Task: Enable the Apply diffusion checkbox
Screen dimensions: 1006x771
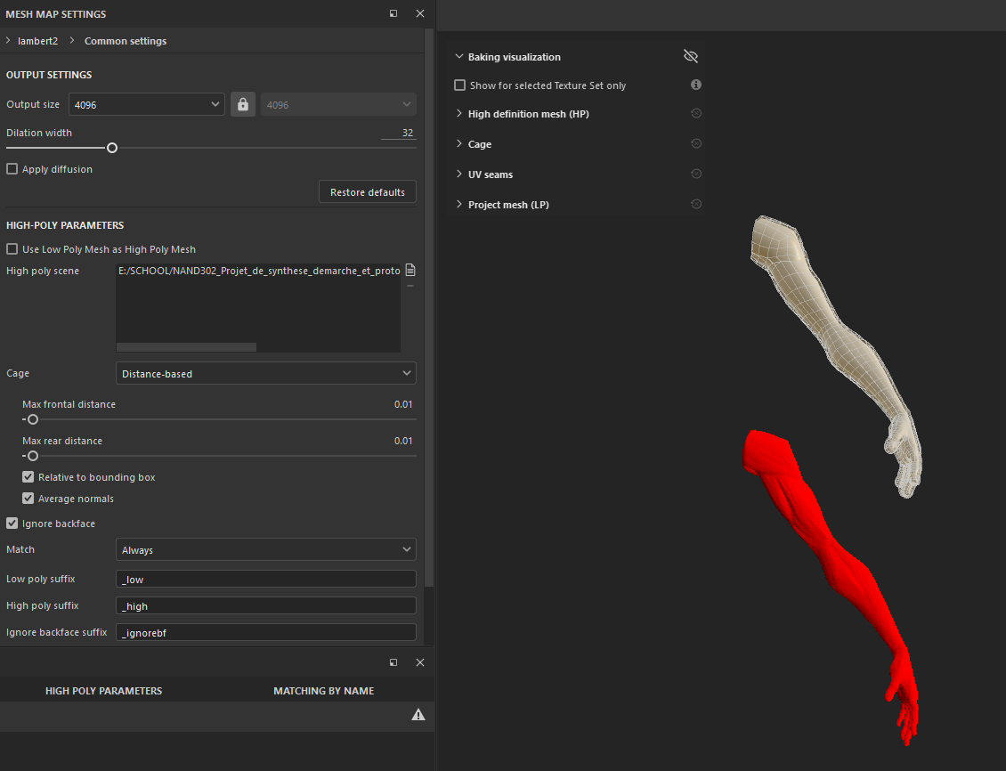Action: (x=11, y=169)
